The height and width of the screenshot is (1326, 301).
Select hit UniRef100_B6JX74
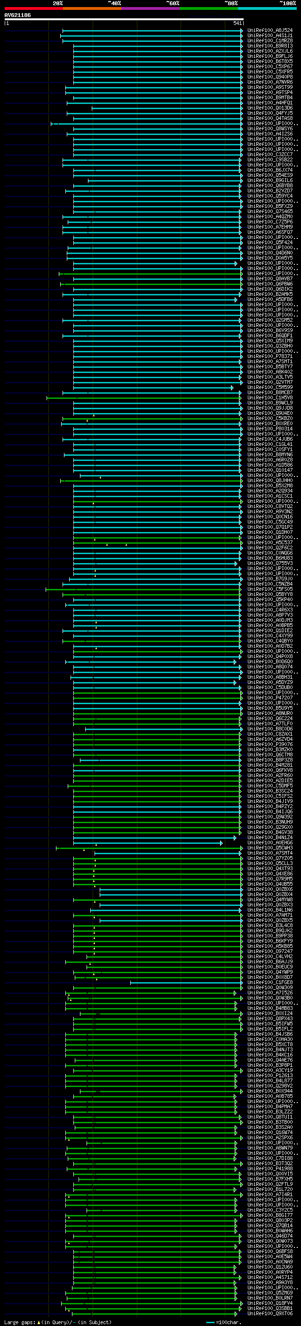pyautogui.click(x=270, y=170)
